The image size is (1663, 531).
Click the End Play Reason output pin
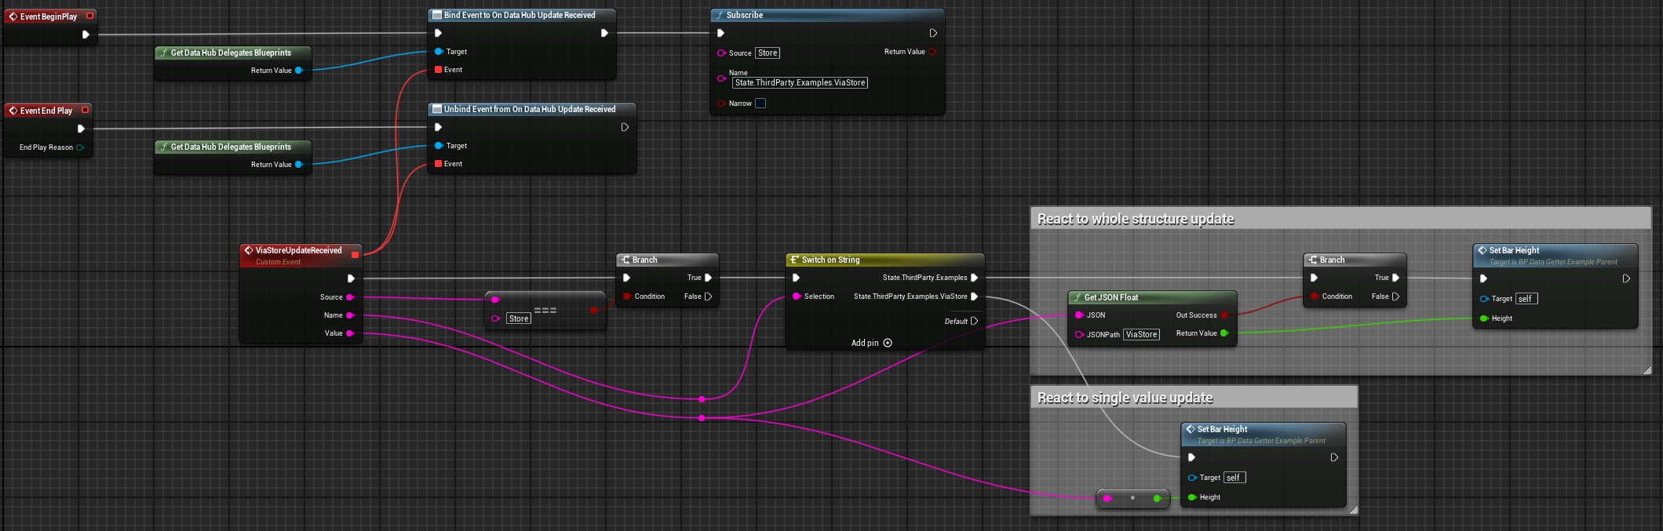(x=80, y=147)
